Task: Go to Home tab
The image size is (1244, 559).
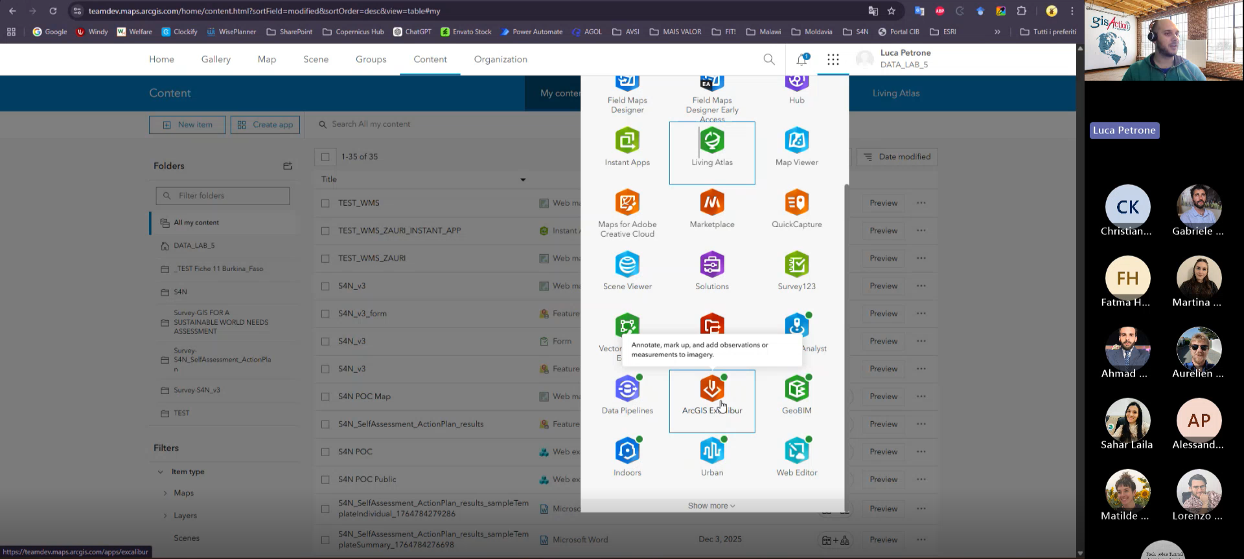Action: [161, 60]
